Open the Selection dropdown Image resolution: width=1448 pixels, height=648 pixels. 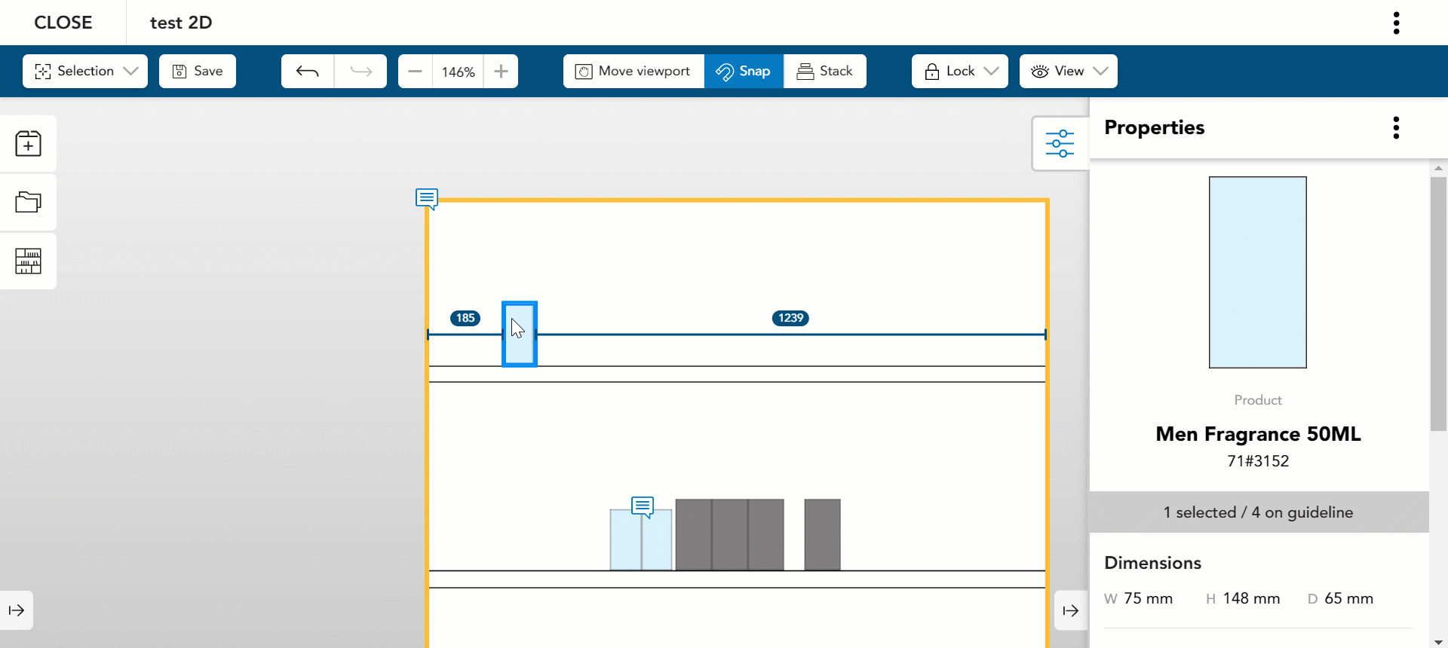tap(85, 71)
